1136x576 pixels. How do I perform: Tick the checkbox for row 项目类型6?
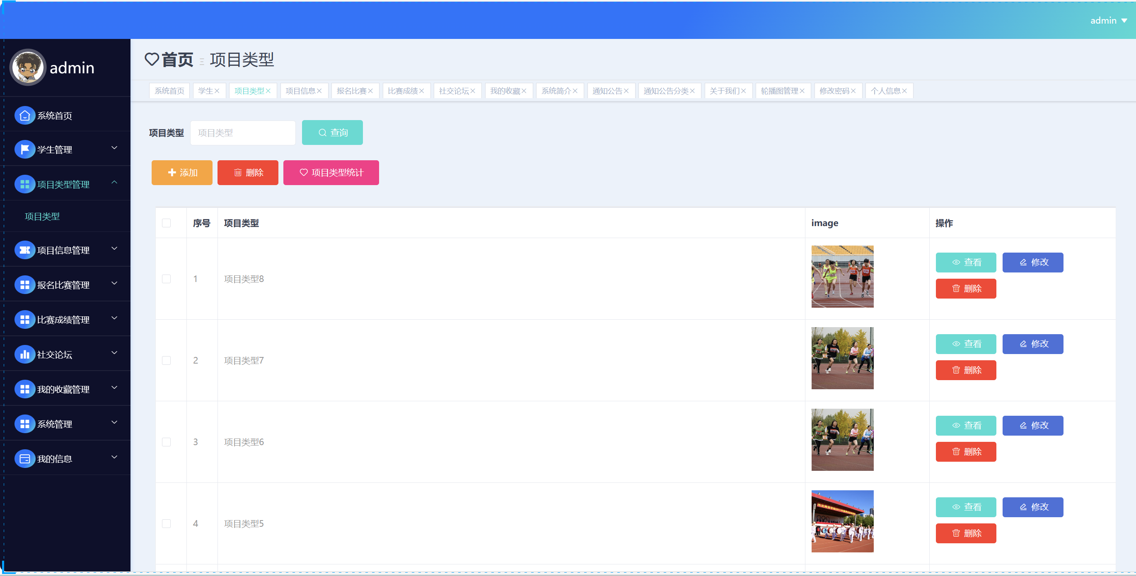(166, 442)
